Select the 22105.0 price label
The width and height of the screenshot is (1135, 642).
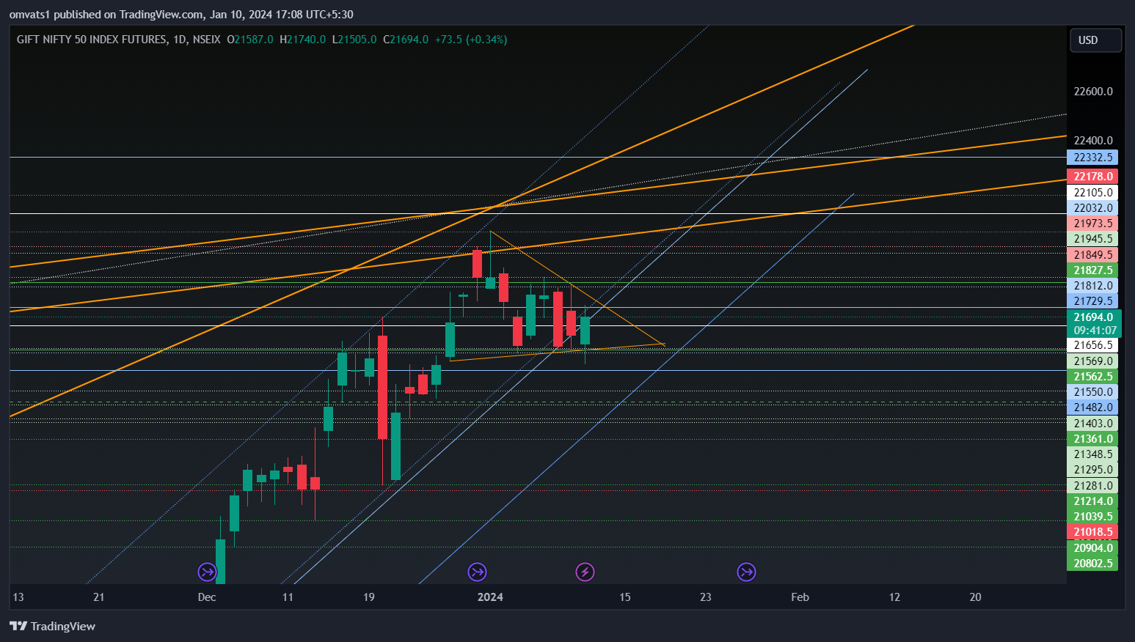tap(1092, 193)
